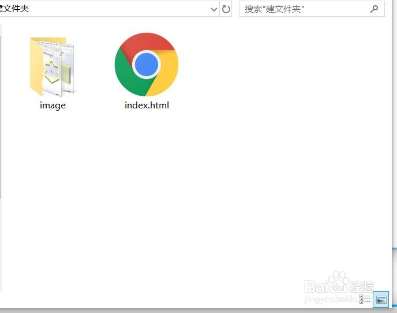The image size is (397, 313).
Task: Select the image folder icon
Action: [52, 67]
